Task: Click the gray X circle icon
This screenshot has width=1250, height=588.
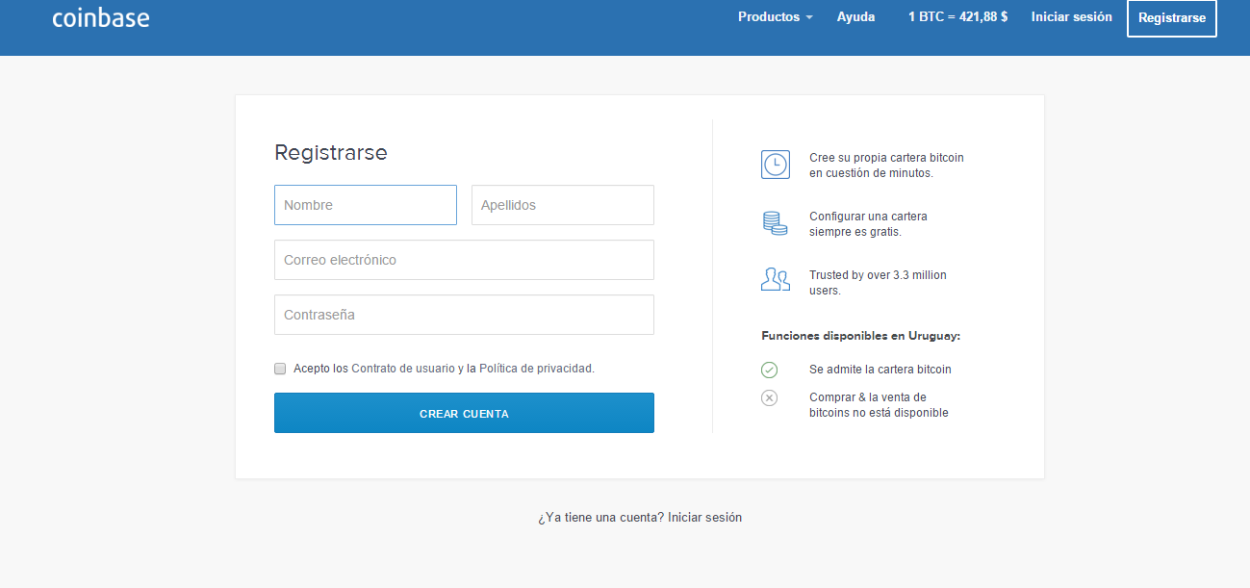Action: click(769, 397)
